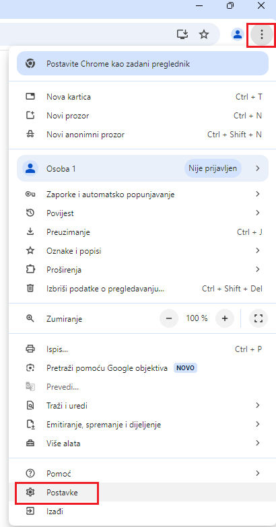Viewport: 276px width, 527px height.
Task: Zoom in with the plus button
Action: (x=225, y=318)
